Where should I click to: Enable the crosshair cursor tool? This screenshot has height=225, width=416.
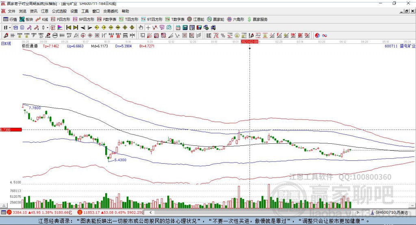coord(148,28)
